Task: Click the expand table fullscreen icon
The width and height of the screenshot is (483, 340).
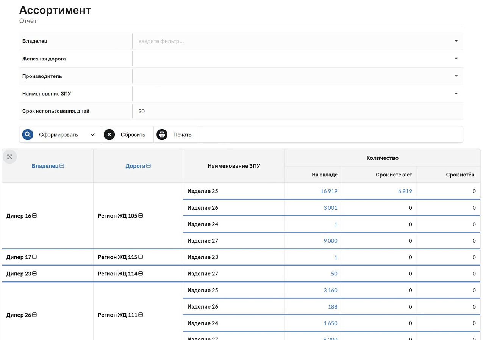Action: pyautogui.click(x=10, y=157)
